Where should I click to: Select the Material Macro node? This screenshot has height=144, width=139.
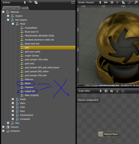[x=109, y=134]
